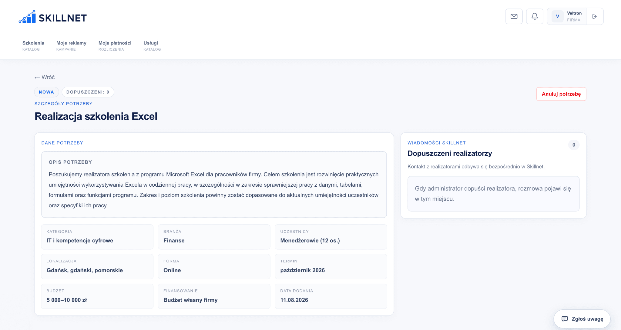Click the NOWA status badge

pos(46,92)
